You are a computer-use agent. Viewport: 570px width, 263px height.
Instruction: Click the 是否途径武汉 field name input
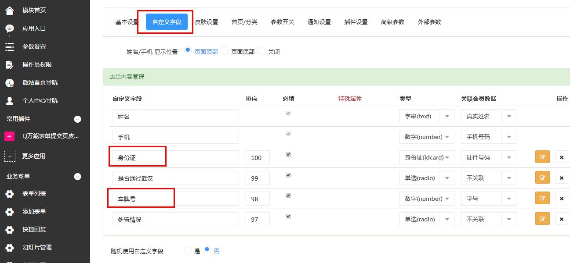point(175,178)
